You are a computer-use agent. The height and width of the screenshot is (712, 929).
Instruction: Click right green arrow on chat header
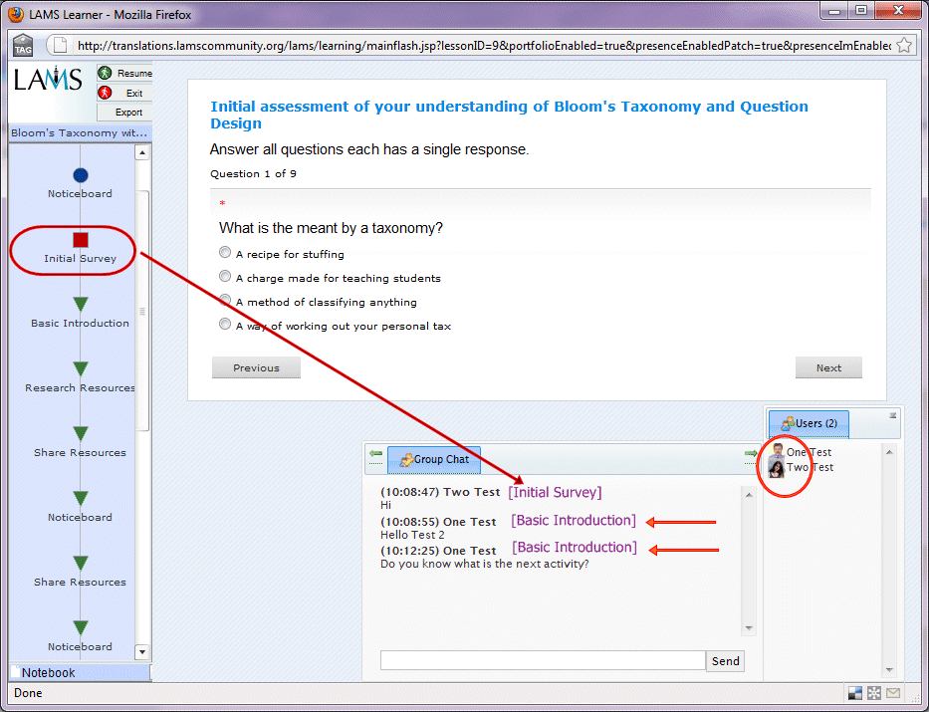(750, 454)
